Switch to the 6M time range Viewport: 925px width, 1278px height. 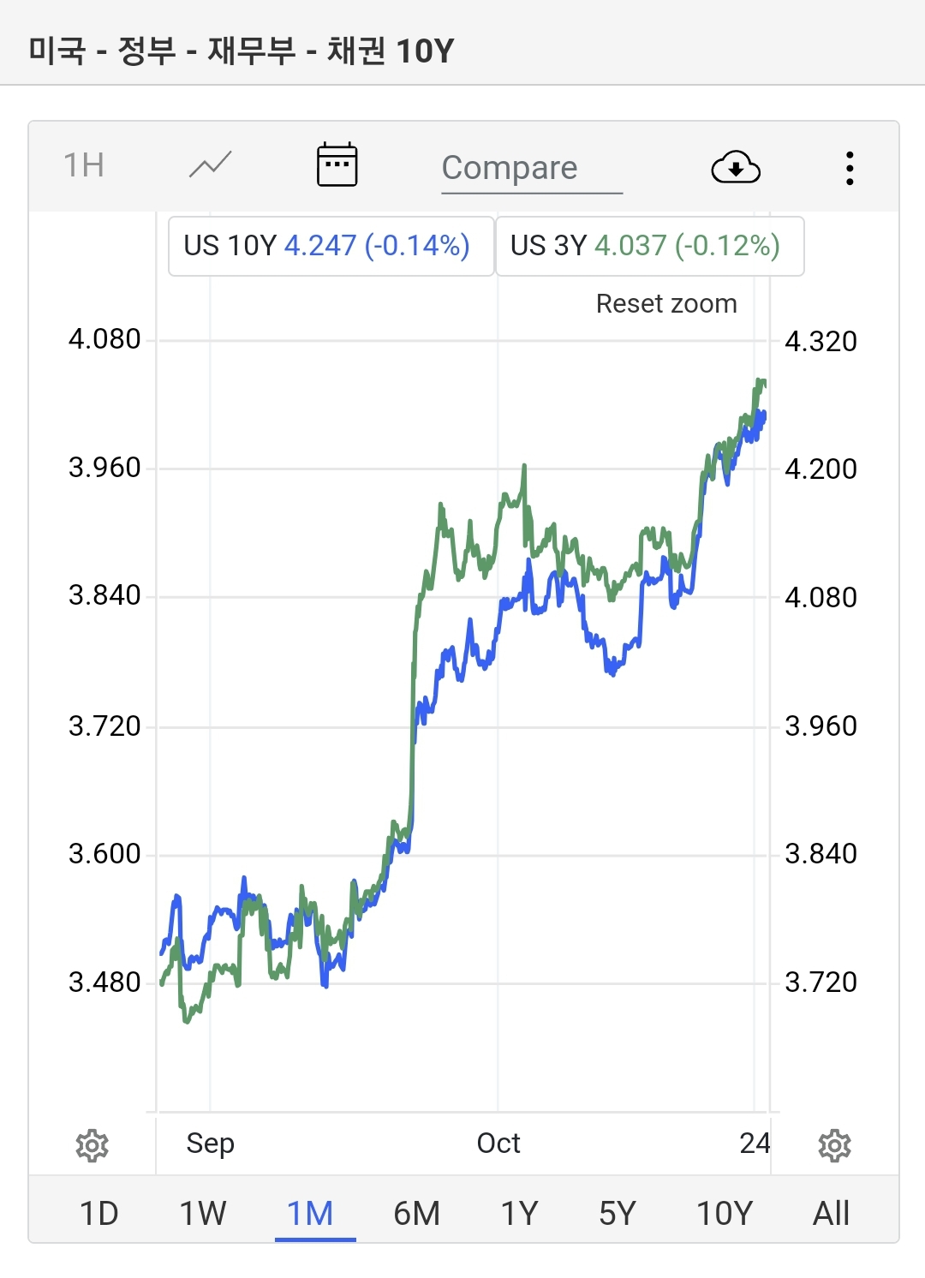coord(417,1213)
